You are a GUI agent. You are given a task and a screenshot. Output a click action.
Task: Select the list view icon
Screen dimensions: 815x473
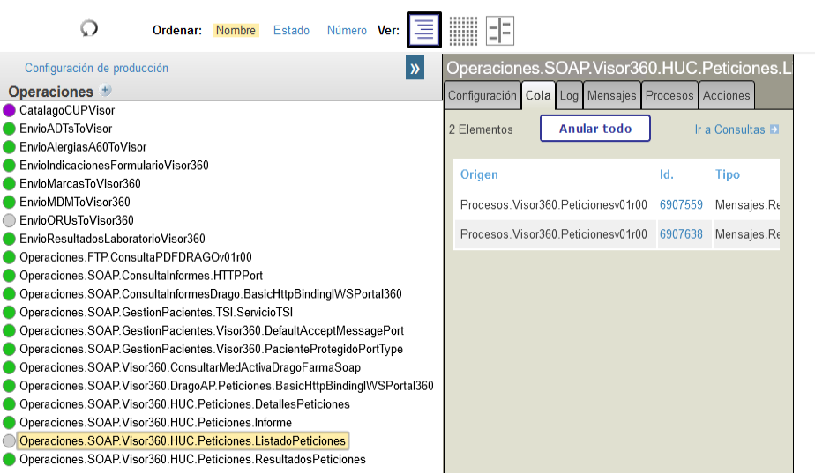click(x=423, y=30)
